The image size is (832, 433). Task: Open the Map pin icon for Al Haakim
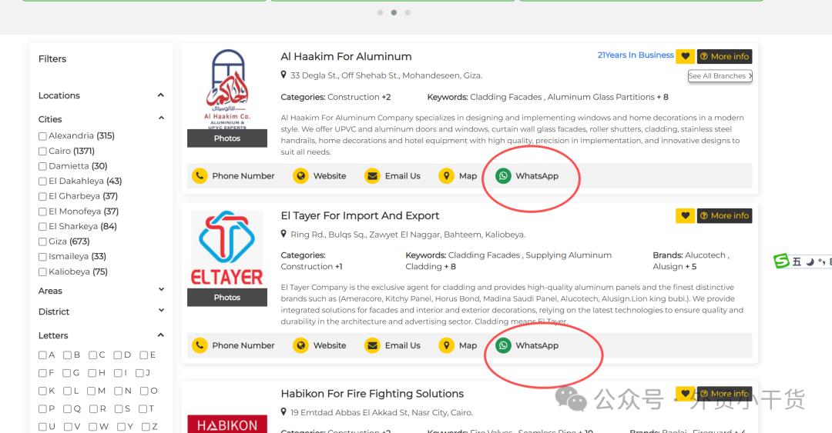(x=446, y=176)
